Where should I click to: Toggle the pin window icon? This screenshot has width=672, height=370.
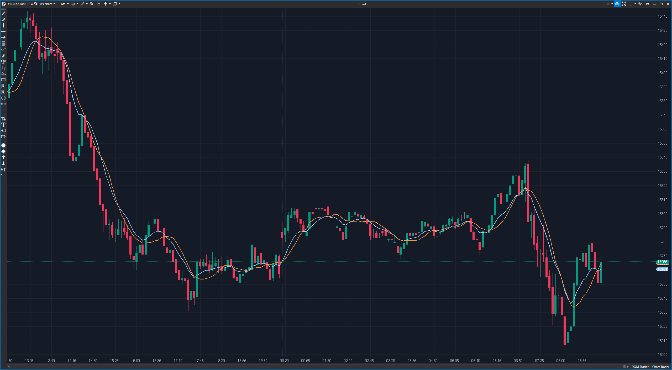(647, 4)
